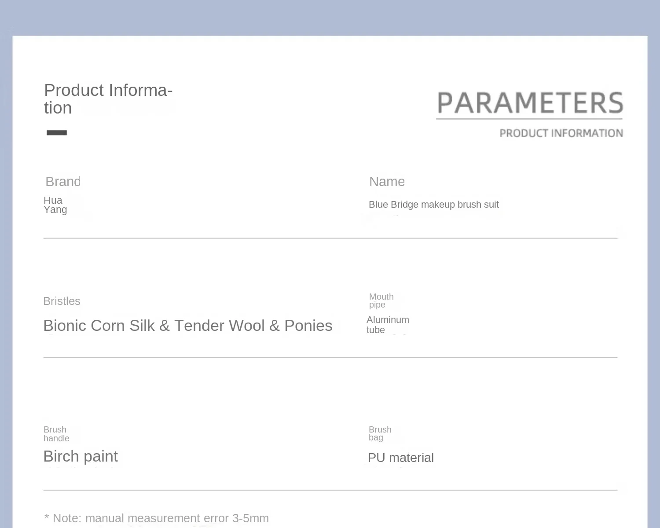Select the Brand label
This screenshot has width=660, height=528.
[63, 181]
